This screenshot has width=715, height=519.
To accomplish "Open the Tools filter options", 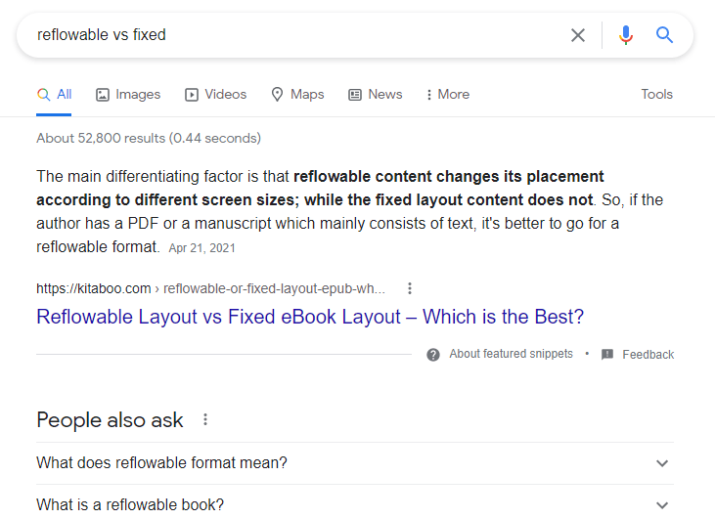I will 657,95.
